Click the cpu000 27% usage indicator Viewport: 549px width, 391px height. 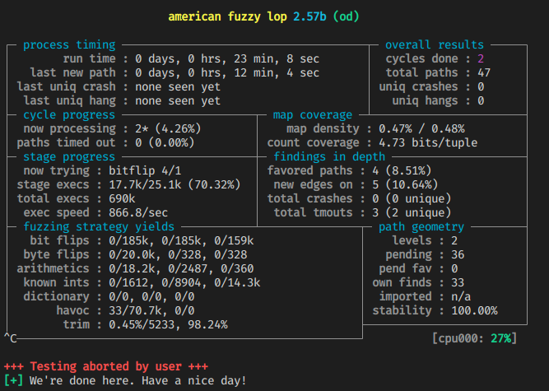coord(477,338)
